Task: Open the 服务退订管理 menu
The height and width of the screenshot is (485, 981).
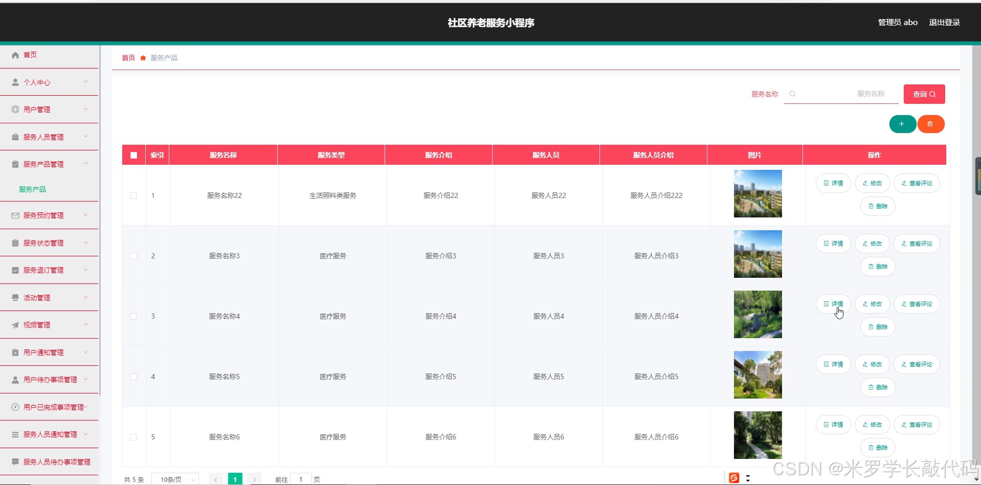Action: pos(49,270)
